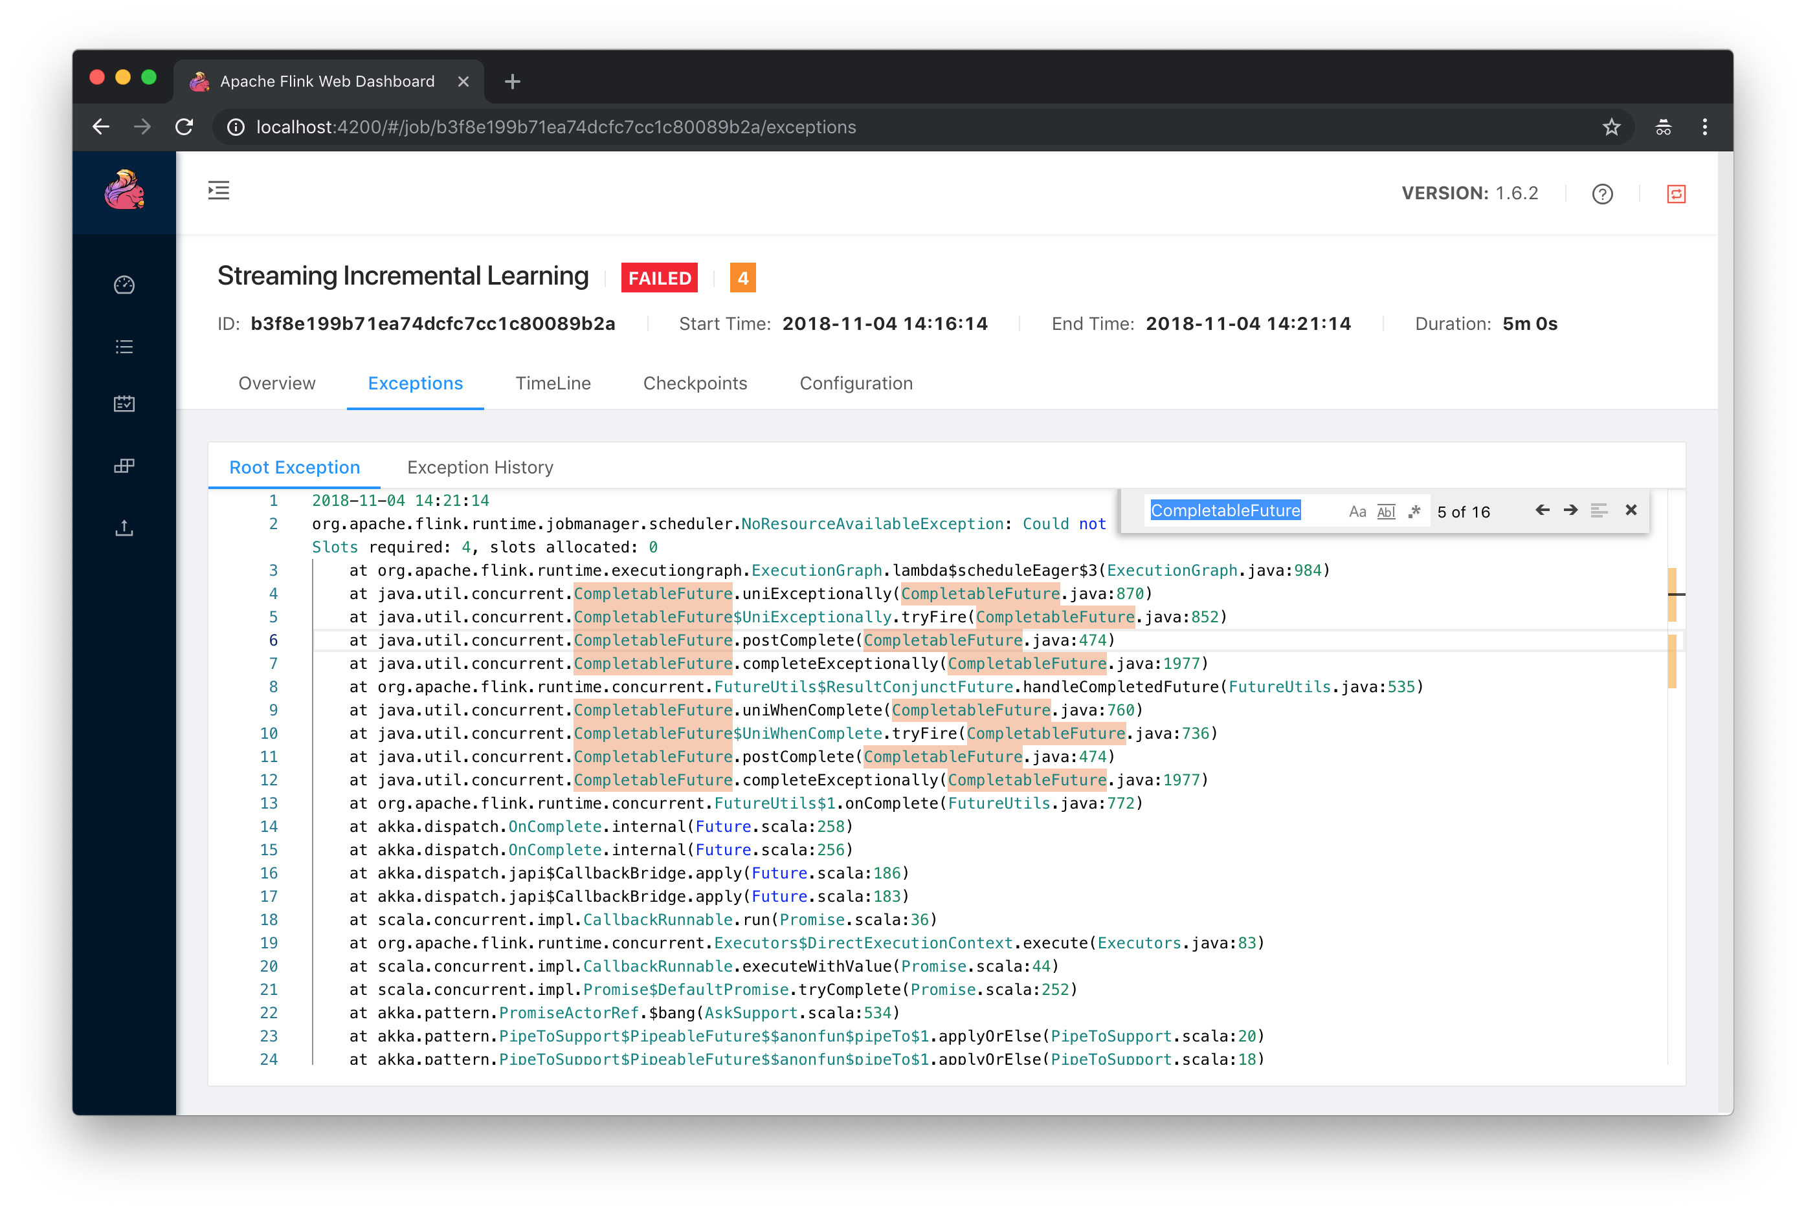
Task: Open task managers sidebar icon
Action: [x=124, y=466]
